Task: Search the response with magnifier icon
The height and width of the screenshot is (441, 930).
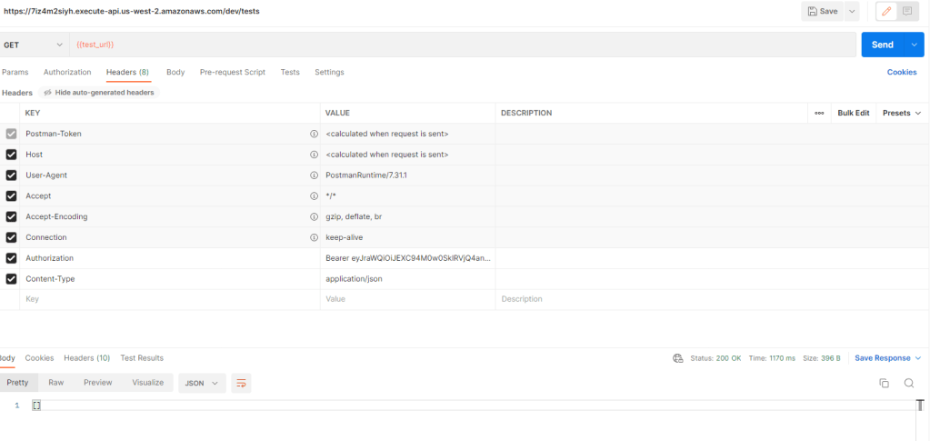Action: pos(909,384)
